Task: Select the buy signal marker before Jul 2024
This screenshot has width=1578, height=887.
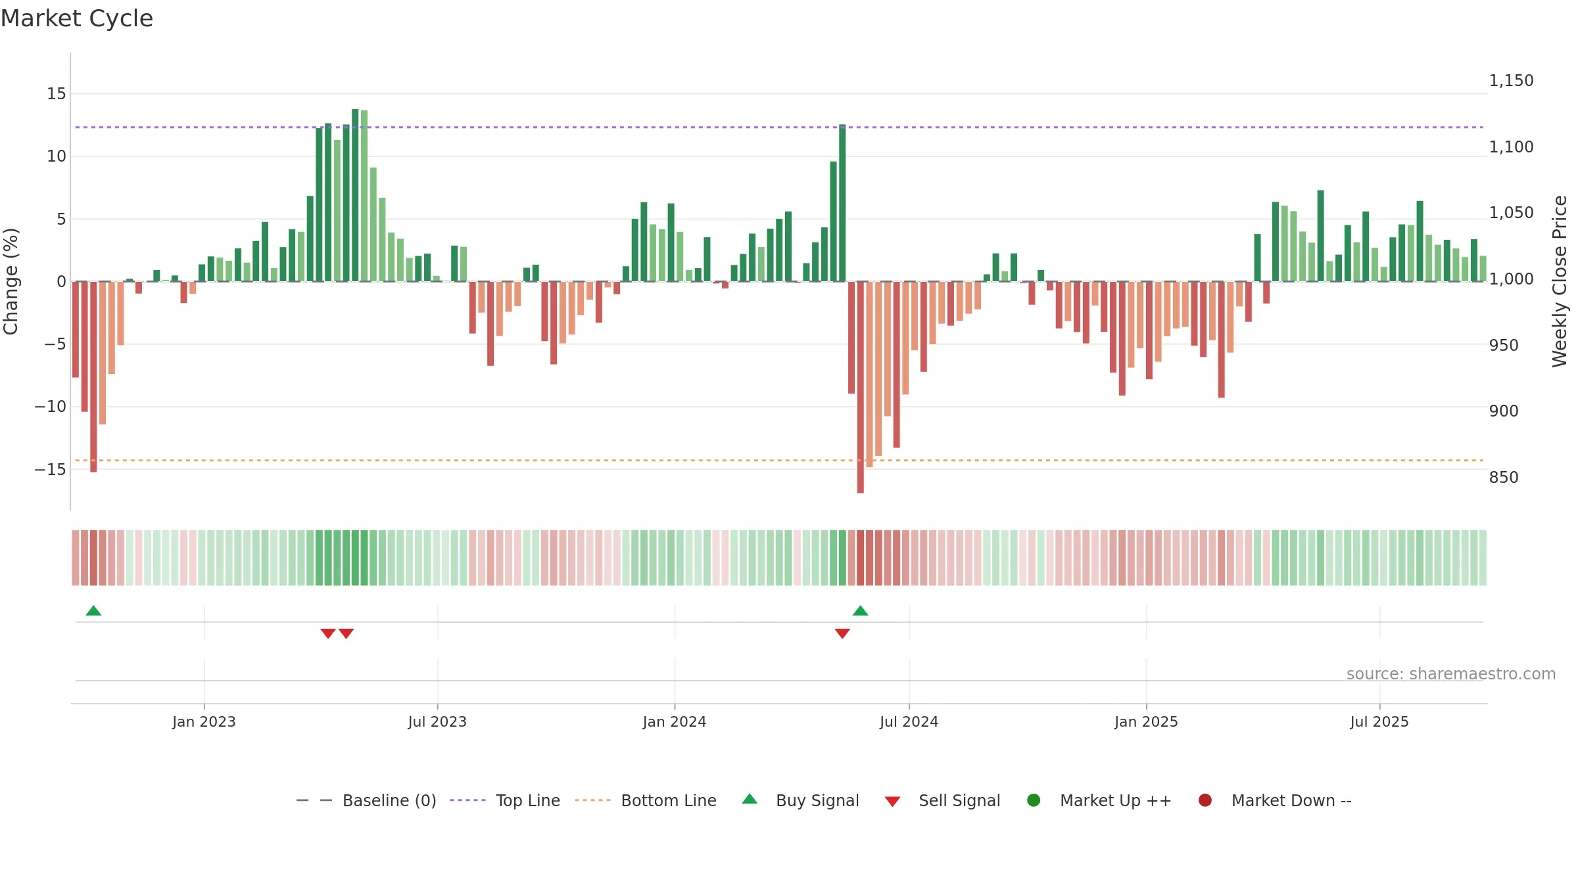Action: coord(860,610)
